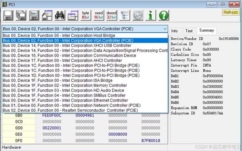Open the Find binoculars tool
This screenshot has height=151, width=242.
(x=60, y=15)
